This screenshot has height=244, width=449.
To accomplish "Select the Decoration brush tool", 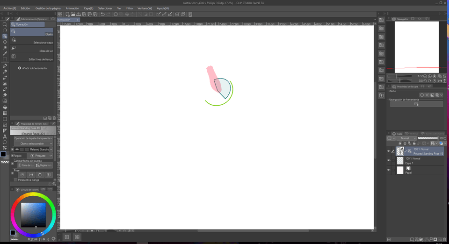I will [5, 84].
